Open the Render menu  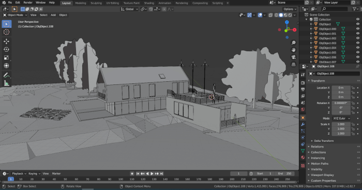[28, 3]
